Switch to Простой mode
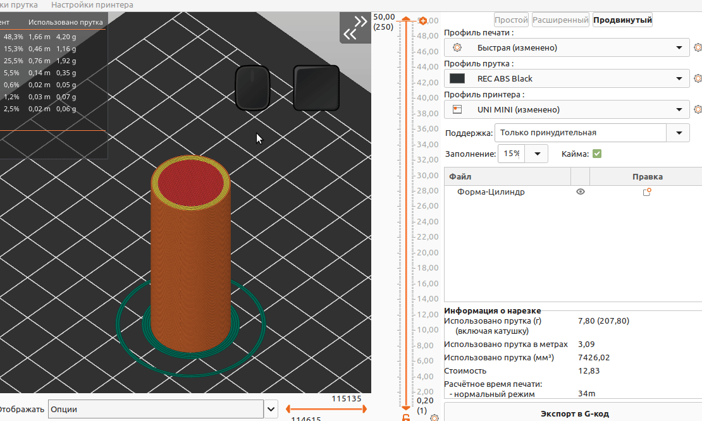Viewport: 702px width, 421px height. point(511,20)
